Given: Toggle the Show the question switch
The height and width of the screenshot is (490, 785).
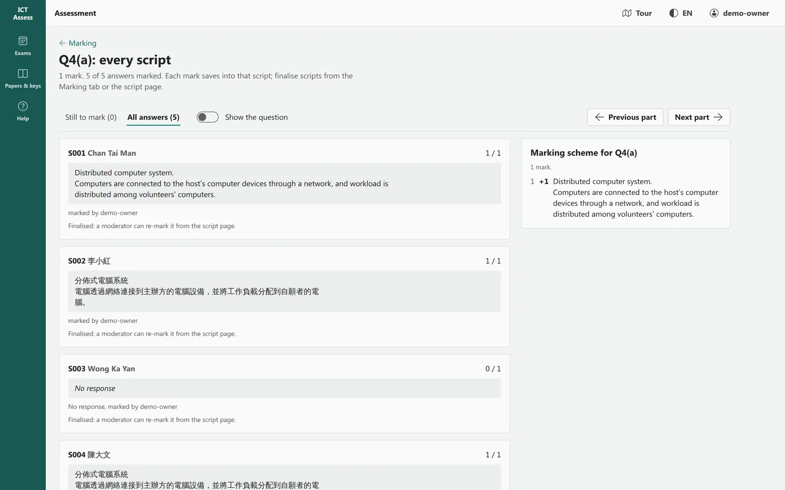Looking at the screenshot, I should (208, 117).
